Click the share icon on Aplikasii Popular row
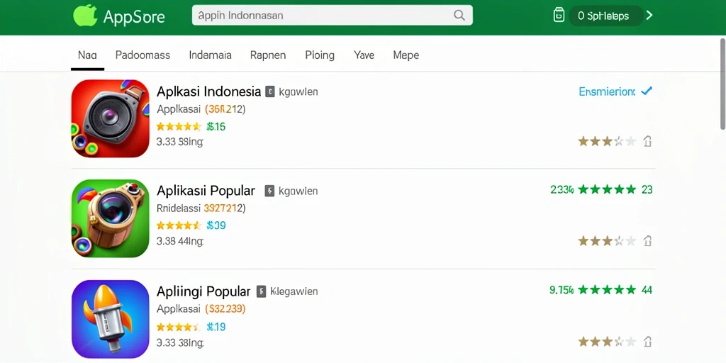 point(647,241)
